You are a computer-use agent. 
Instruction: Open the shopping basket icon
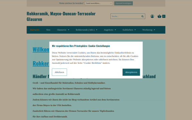tap(159, 16)
